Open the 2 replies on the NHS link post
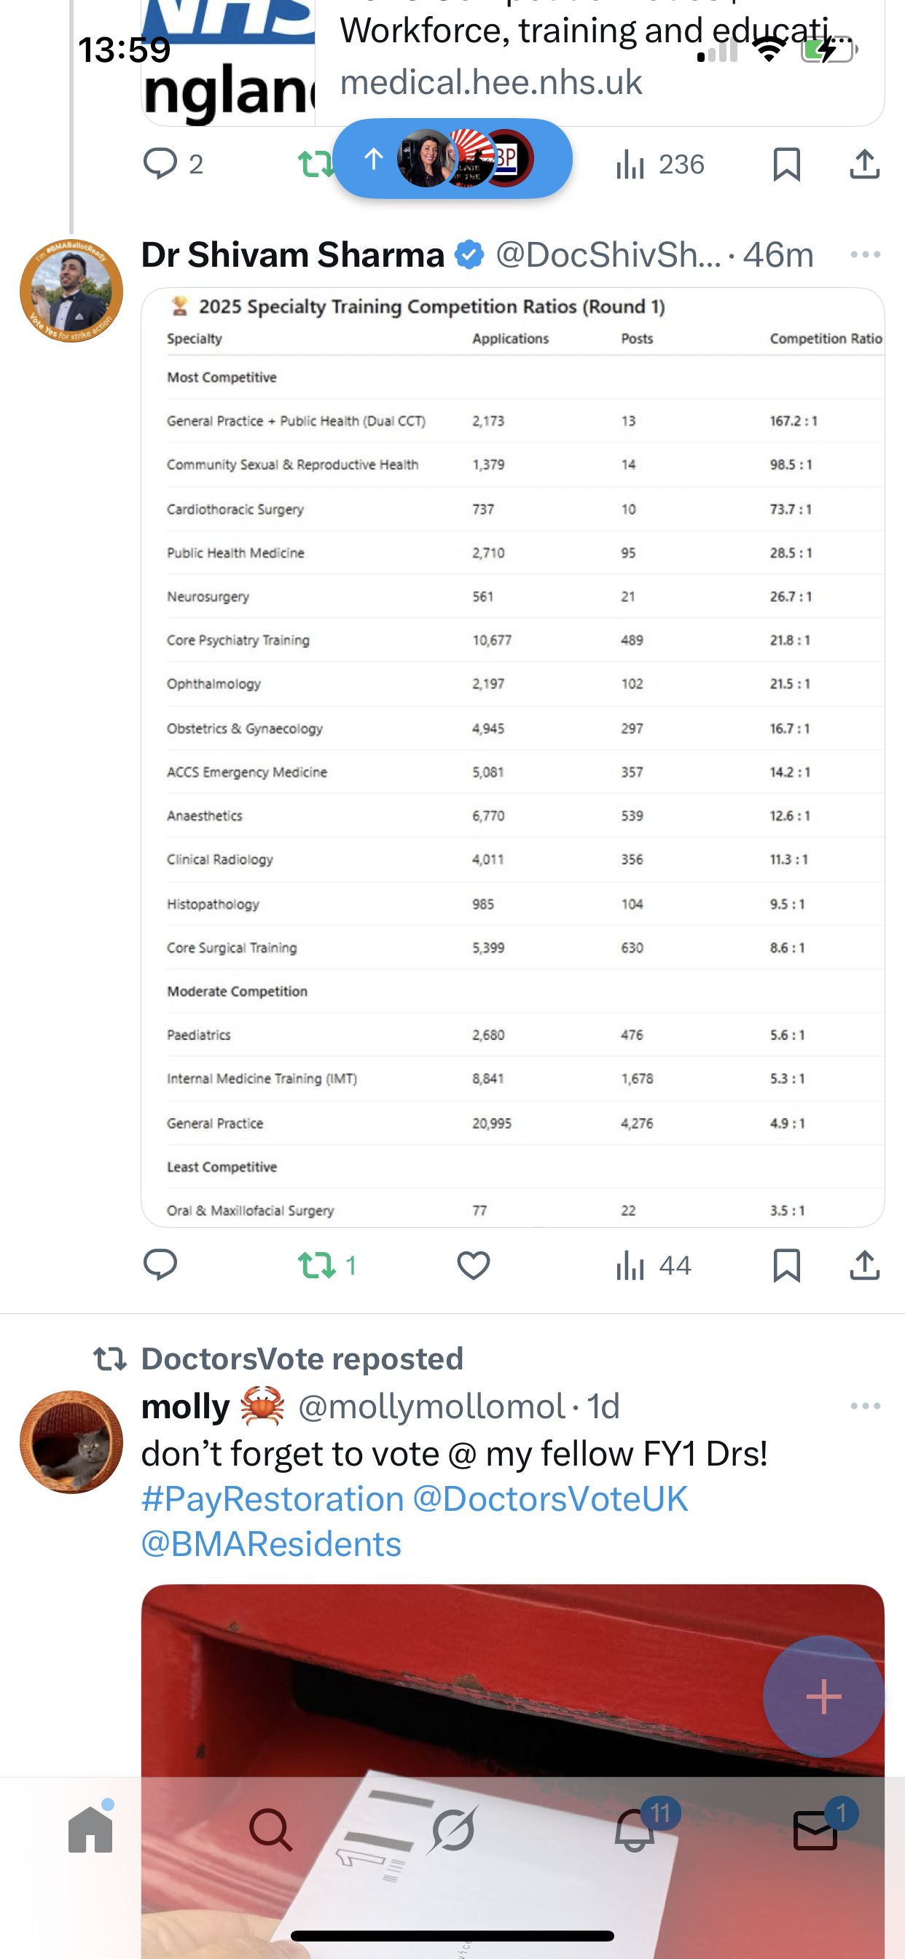This screenshot has width=905, height=1959. 173,163
